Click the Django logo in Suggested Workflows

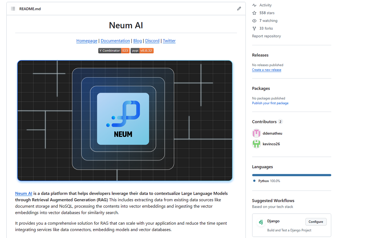261,222
